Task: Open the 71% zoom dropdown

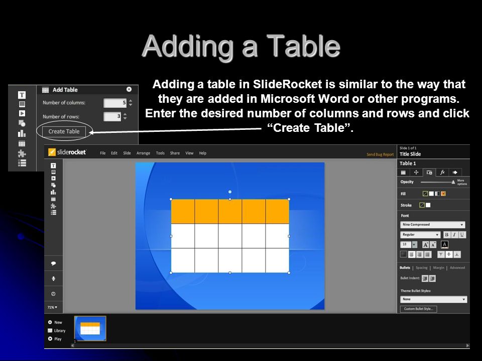Action: [52, 307]
